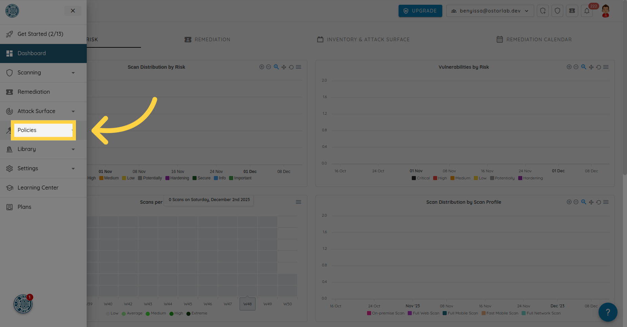Viewport: 627px width, 327px height.
Task: Open the notifications bell icon
Action: click(587, 11)
